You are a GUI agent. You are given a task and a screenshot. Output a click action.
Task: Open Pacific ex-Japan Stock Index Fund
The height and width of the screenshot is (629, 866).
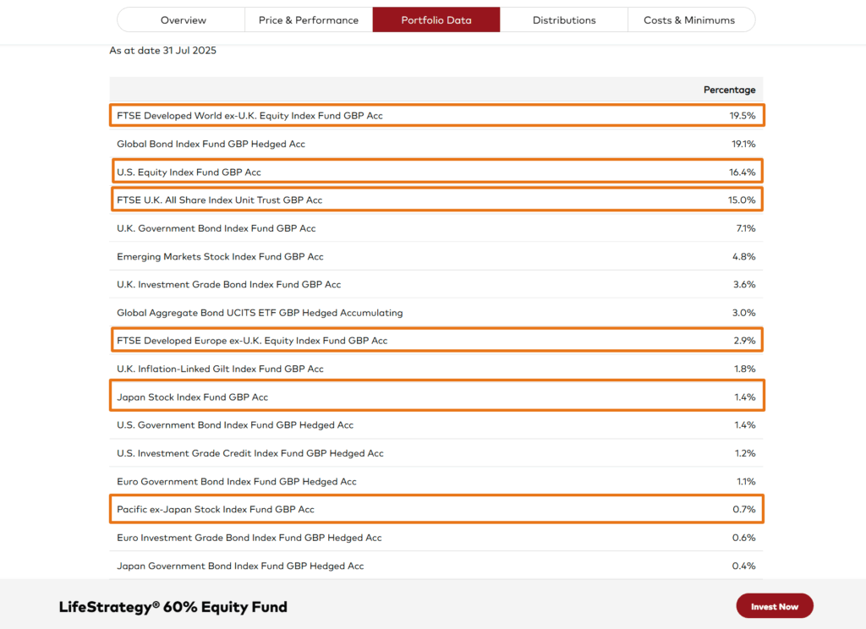(436, 509)
